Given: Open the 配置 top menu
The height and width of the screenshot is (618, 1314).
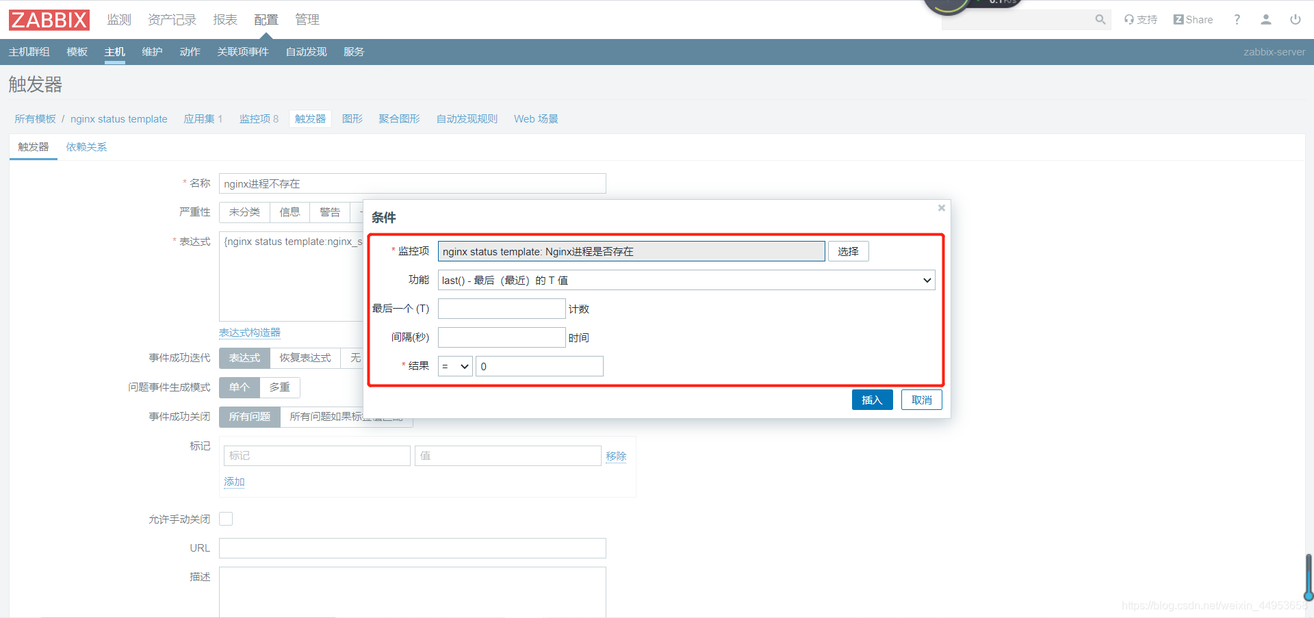Looking at the screenshot, I should click(266, 20).
